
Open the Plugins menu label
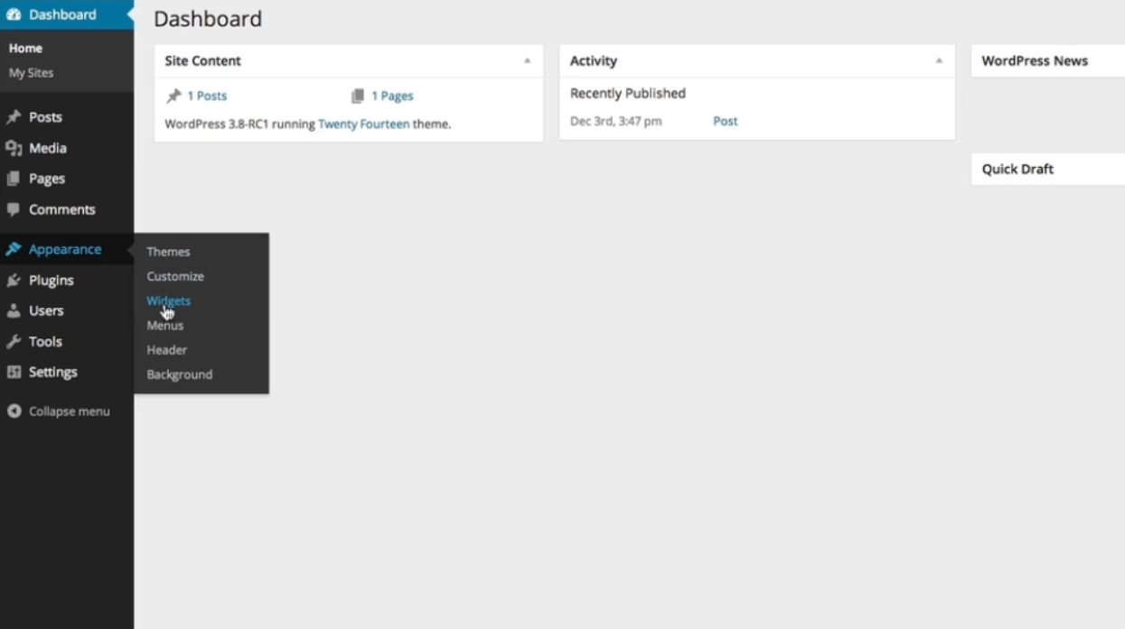click(52, 280)
